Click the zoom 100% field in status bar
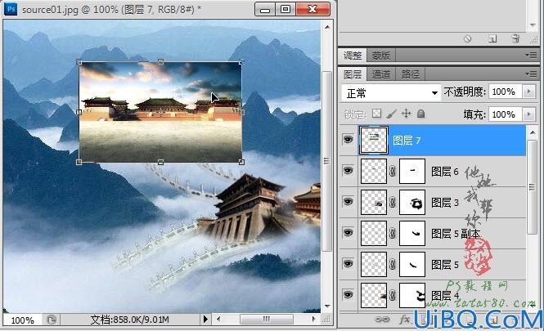 pyautogui.click(x=23, y=320)
